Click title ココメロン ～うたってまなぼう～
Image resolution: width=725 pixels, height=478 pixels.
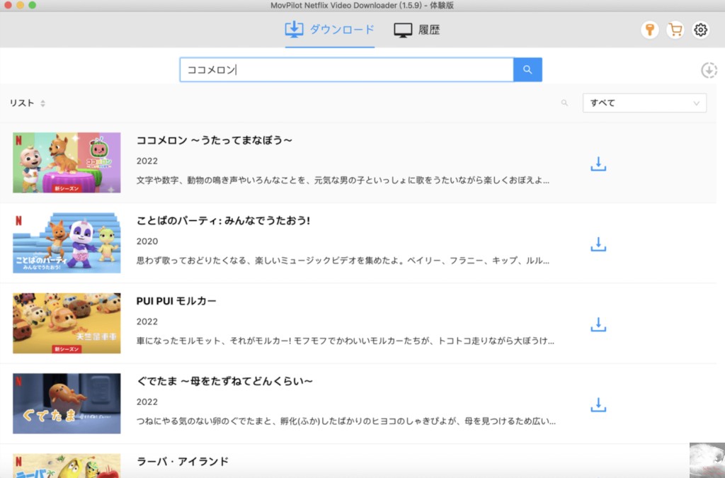(214, 140)
